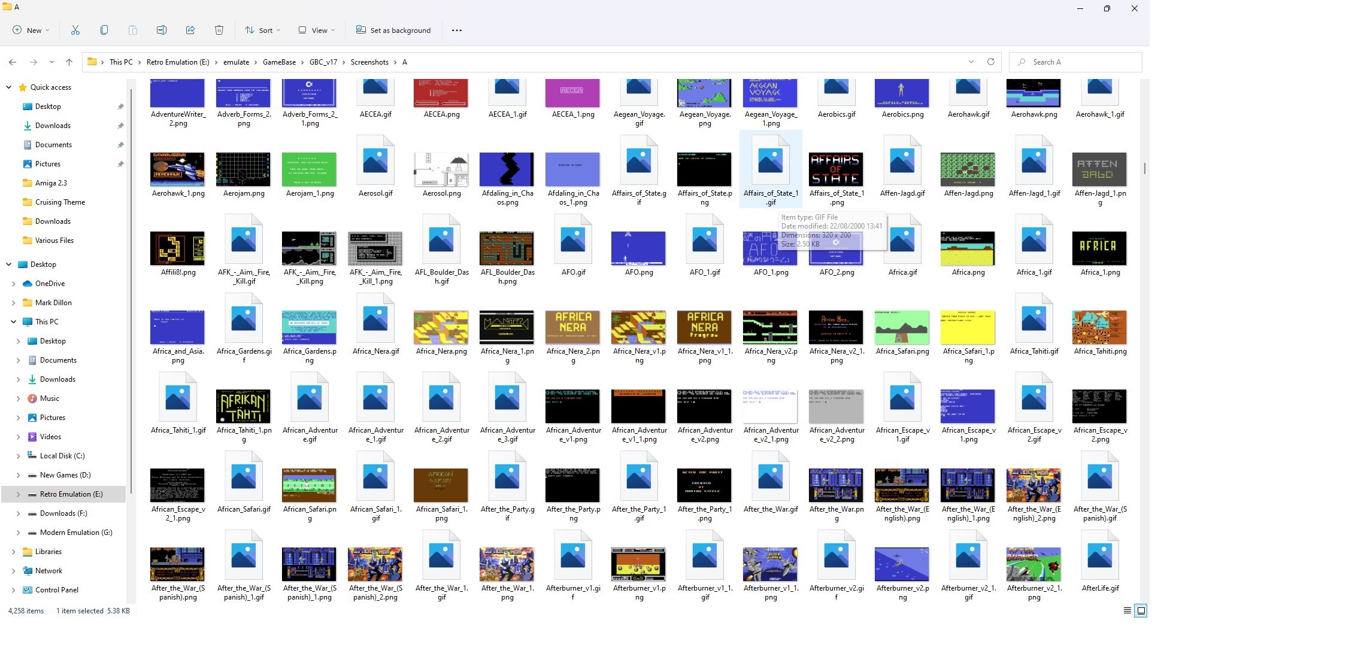Open the New dropdown menu

pyautogui.click(x=31, y=31)
